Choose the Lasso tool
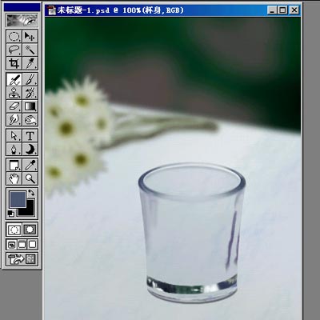320x320 pixels. 14,50
